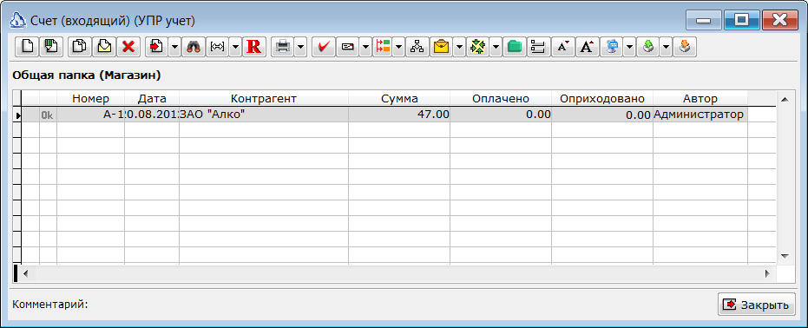Expand dropdown beside blue screen icon
Viewport: 808px width, 328px height.
[630, 47]
